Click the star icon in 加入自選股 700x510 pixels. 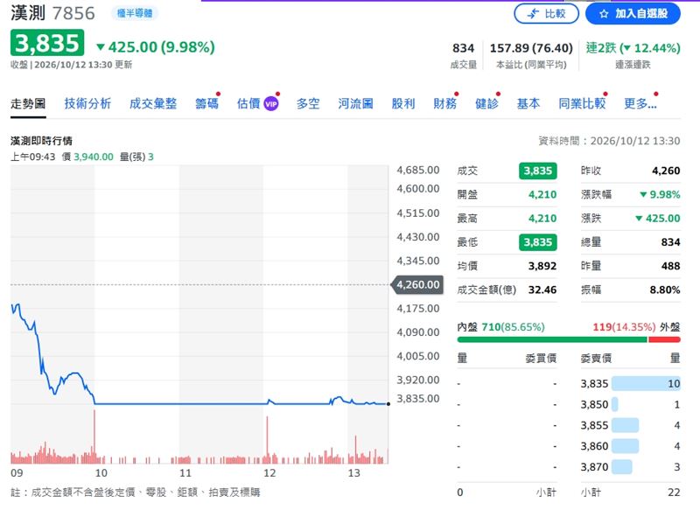tap(604, 14)
